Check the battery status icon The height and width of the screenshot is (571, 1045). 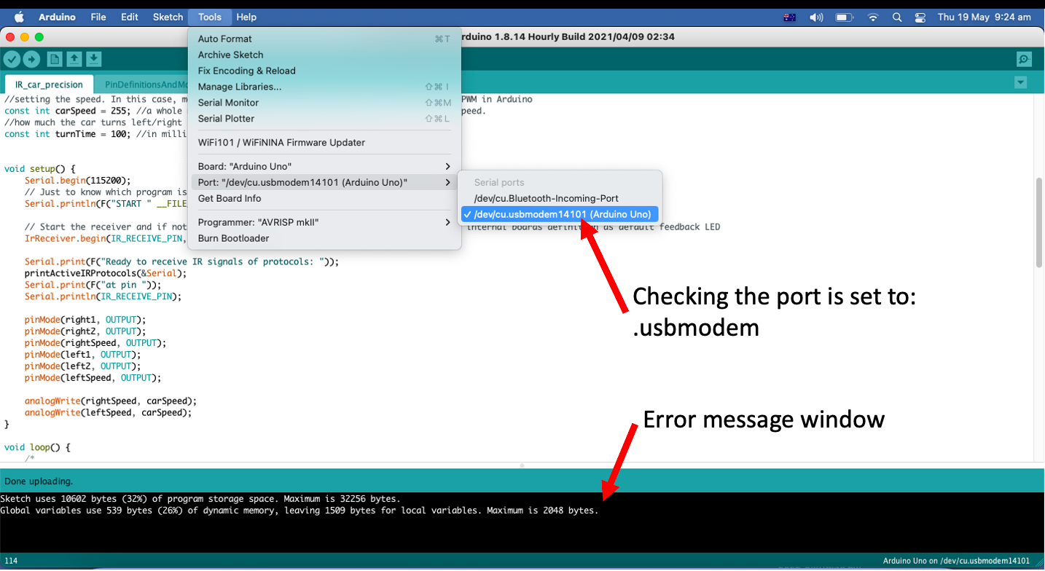pos(845,16)
